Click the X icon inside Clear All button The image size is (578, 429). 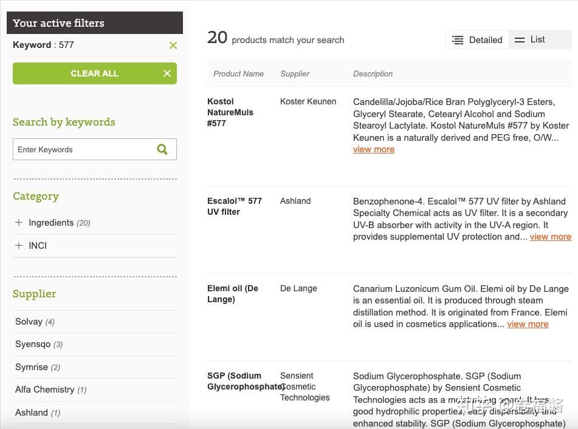pos(167,73)
